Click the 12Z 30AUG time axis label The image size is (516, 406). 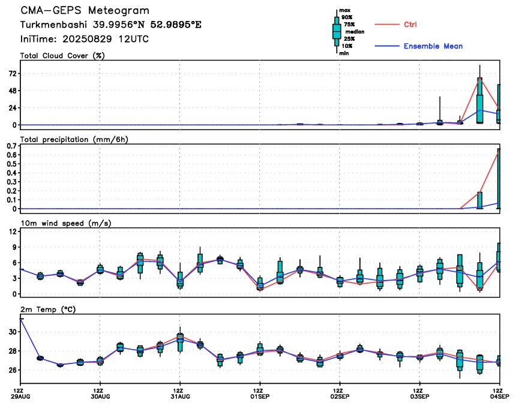point(100,393)
